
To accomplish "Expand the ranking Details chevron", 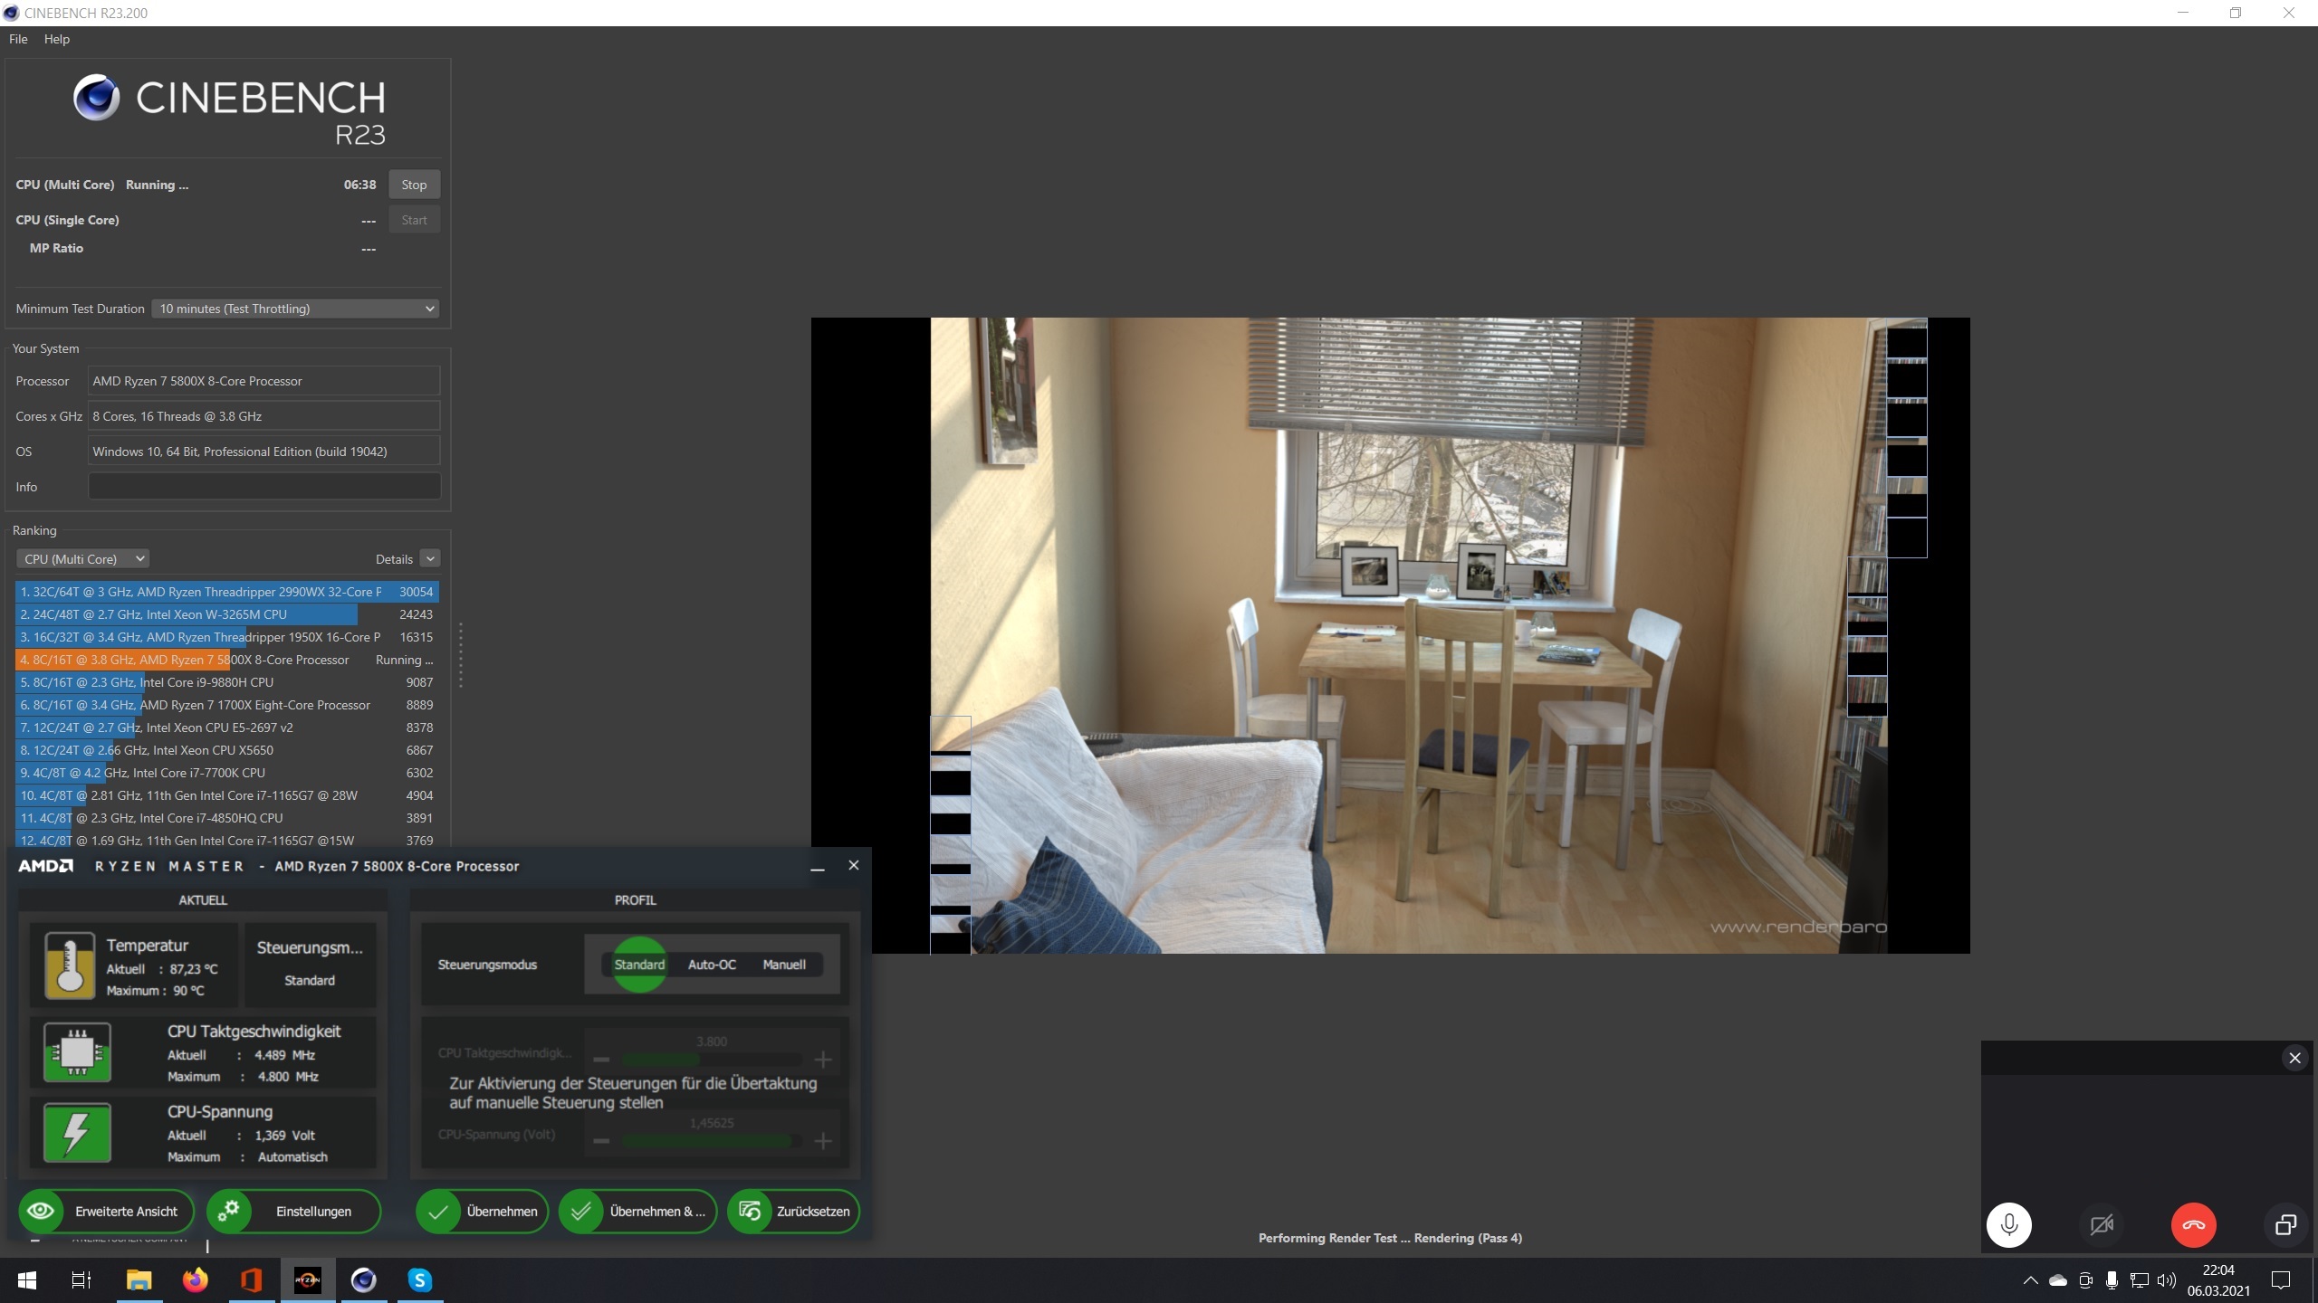I will point(431,559).
